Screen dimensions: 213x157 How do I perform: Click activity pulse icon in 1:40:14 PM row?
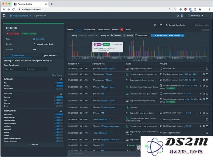coord(201,86)
